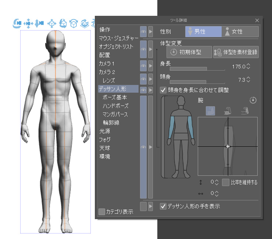The width and height of the screenshot is (272, 239).
Task: Click the camera rotate icon above the figure
Action: [x=17, y=24]
